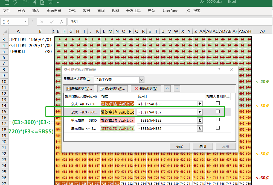Expand the Name Box dropdown arrow
The image size is (273, 185).
coord(26,22)
